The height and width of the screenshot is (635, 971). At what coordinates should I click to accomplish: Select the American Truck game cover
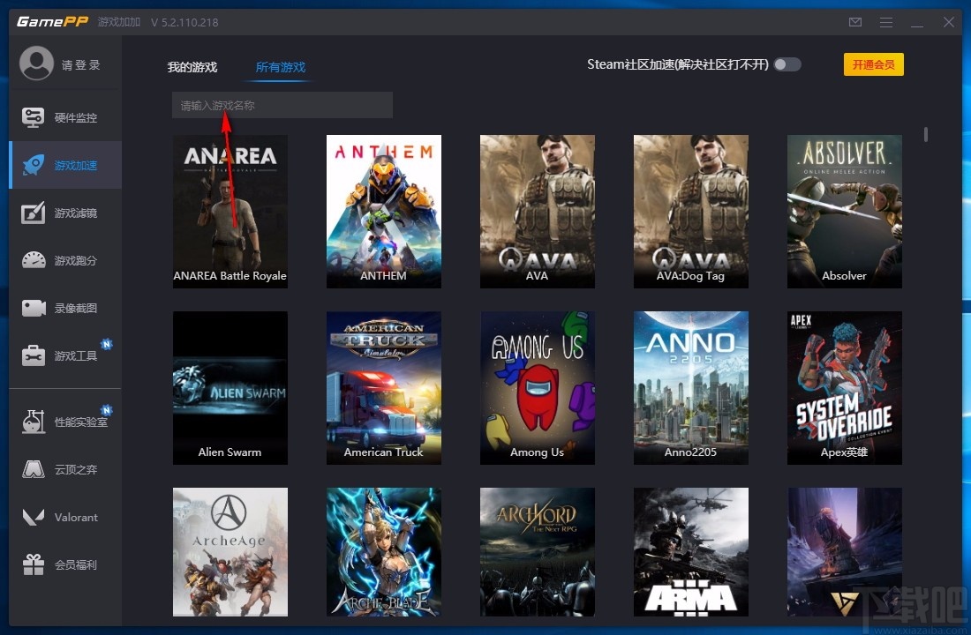tap(384, 387)
